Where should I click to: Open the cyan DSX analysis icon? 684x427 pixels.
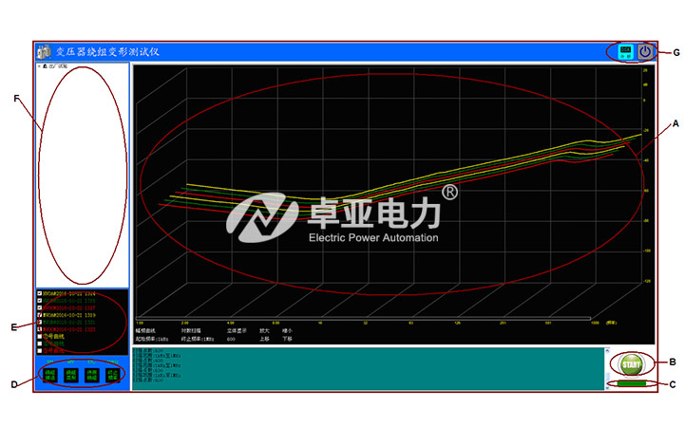tap(626, 52)
